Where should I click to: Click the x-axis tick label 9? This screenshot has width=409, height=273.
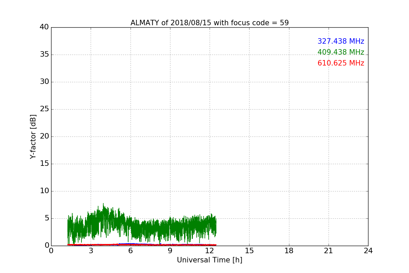[170, 251]
